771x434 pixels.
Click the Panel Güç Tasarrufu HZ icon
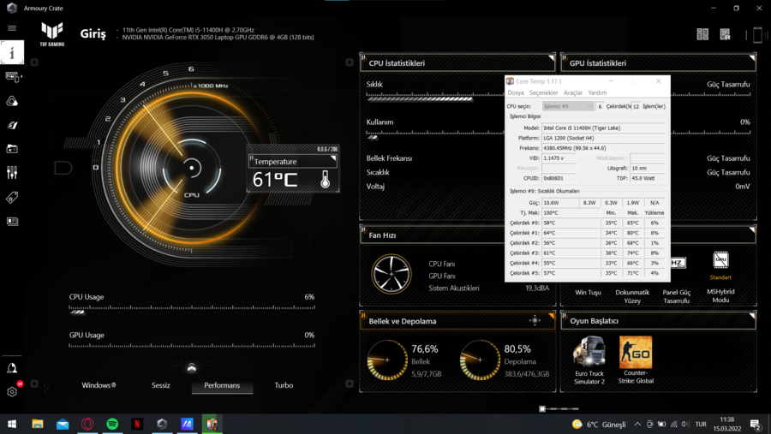[678, 263]
